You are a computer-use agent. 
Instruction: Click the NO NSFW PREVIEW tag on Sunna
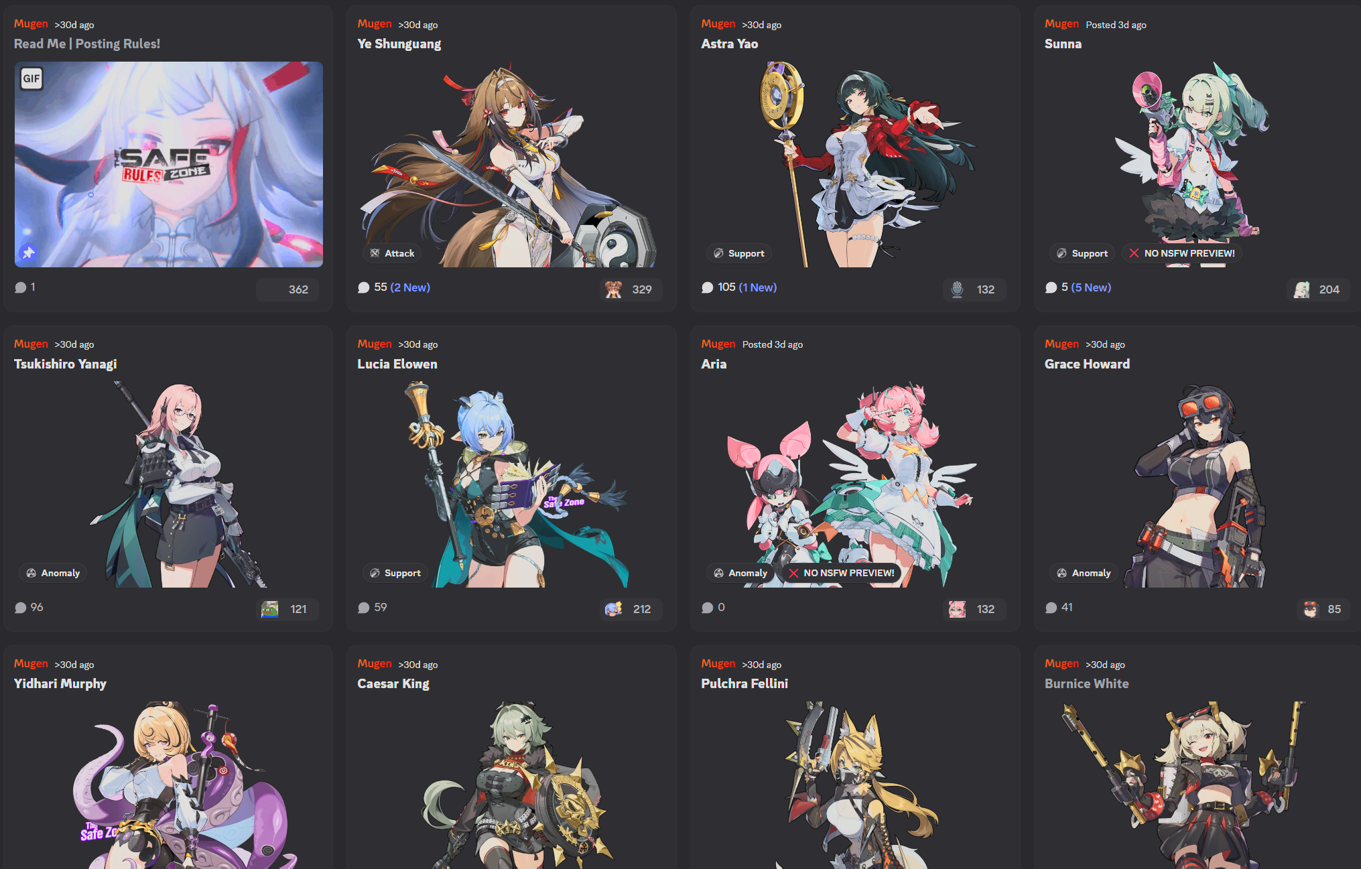tap(1181, 253)
